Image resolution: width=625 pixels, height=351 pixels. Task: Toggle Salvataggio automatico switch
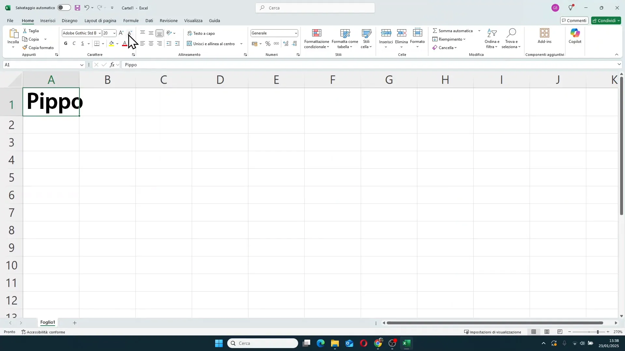point(64,8)
